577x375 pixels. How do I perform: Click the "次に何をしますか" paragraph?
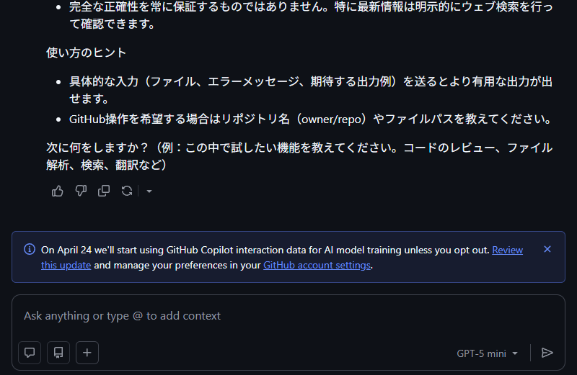point(299,156)
